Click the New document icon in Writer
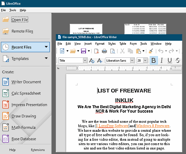 pyautogui.click(x=62, y=51)
